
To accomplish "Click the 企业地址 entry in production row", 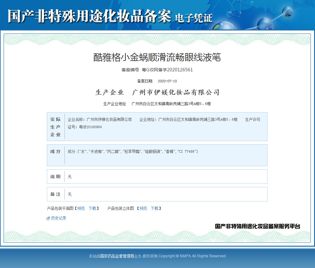I will pyautogui.click(x=188, y=119).
